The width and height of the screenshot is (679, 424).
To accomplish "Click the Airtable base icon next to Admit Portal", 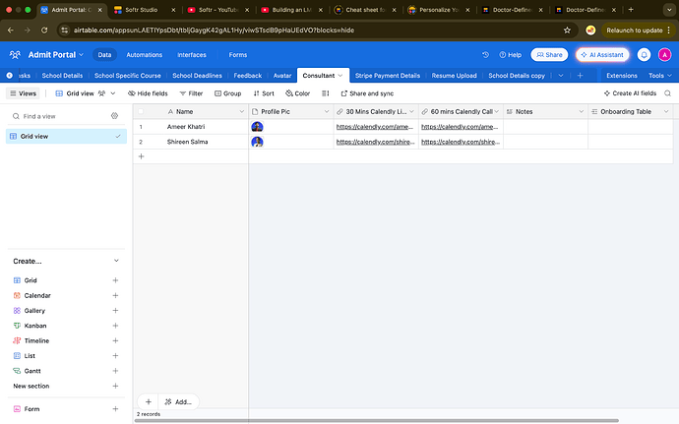I will point(15,54).
